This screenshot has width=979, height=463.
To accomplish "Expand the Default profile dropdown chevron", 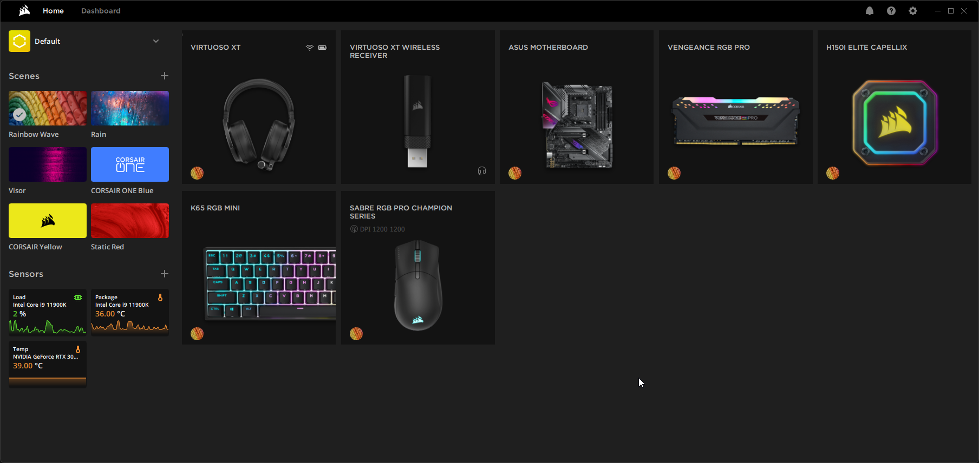I will click(156, 41).
